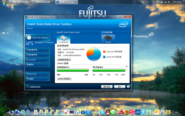
Task: Open the Network globe icon in dock
Action: (17, 112)
